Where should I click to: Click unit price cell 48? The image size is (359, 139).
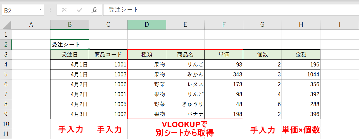click(x=224, y=104)
